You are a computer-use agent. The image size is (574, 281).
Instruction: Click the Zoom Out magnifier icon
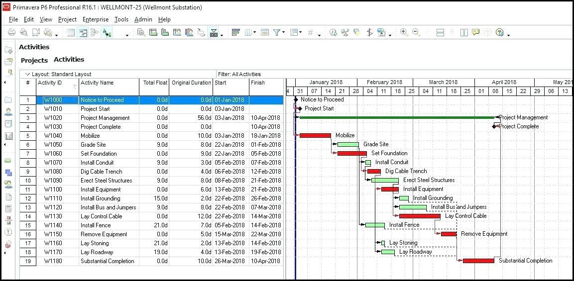[x=416, y=33]
